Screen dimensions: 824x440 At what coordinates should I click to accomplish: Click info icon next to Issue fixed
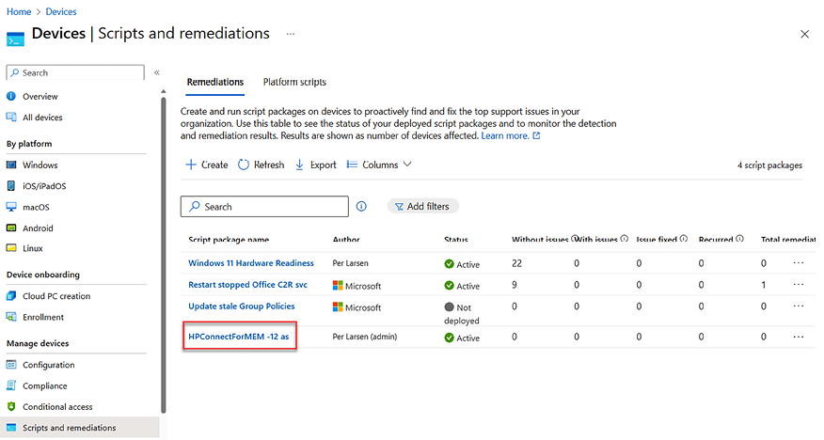(684, 239)
